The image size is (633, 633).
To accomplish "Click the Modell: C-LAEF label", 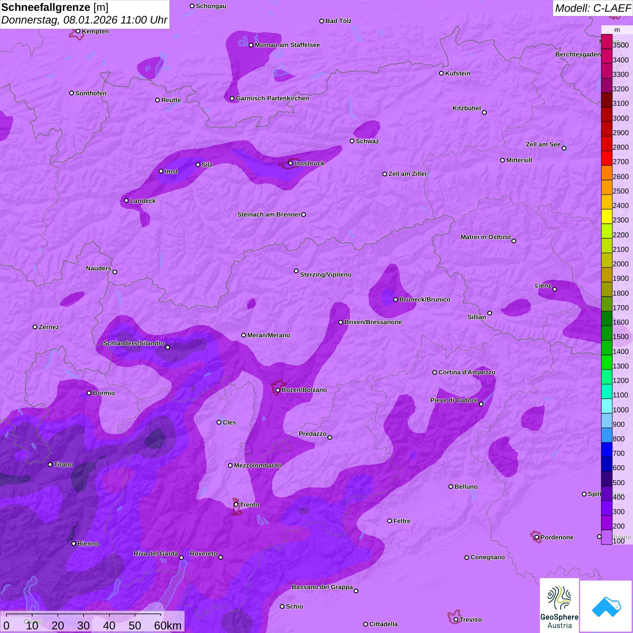I will [593, 8].
